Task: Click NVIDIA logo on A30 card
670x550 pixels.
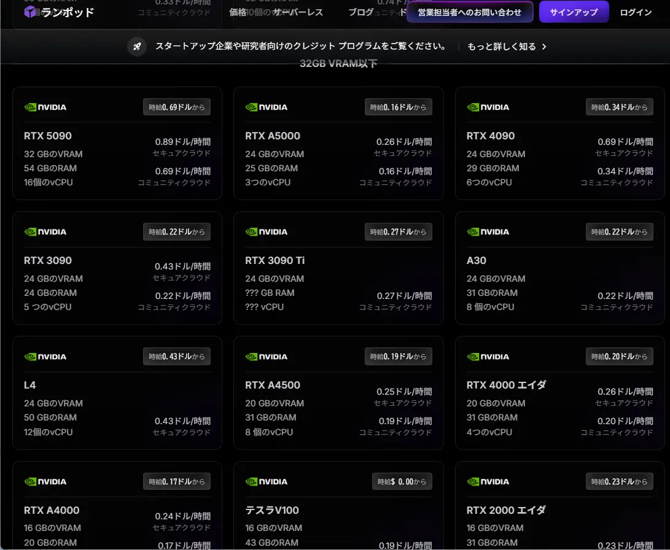Action: [488, 232]
